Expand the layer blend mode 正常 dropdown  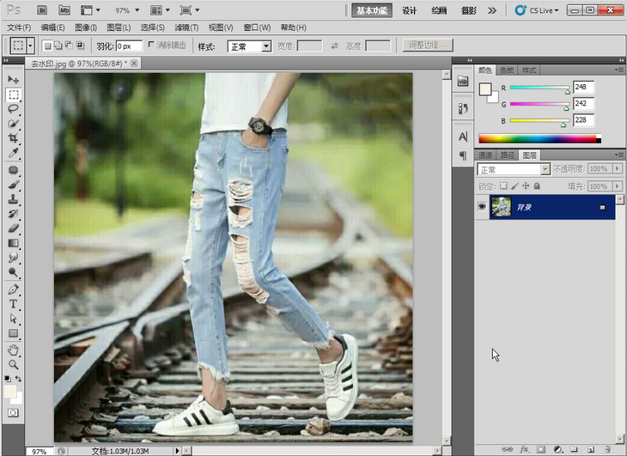coord(514,169)
